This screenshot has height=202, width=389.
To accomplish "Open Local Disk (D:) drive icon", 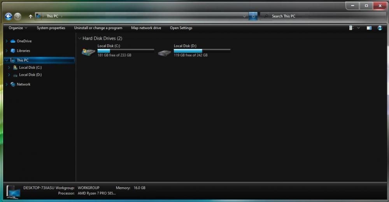I will [x=165, y=52].
